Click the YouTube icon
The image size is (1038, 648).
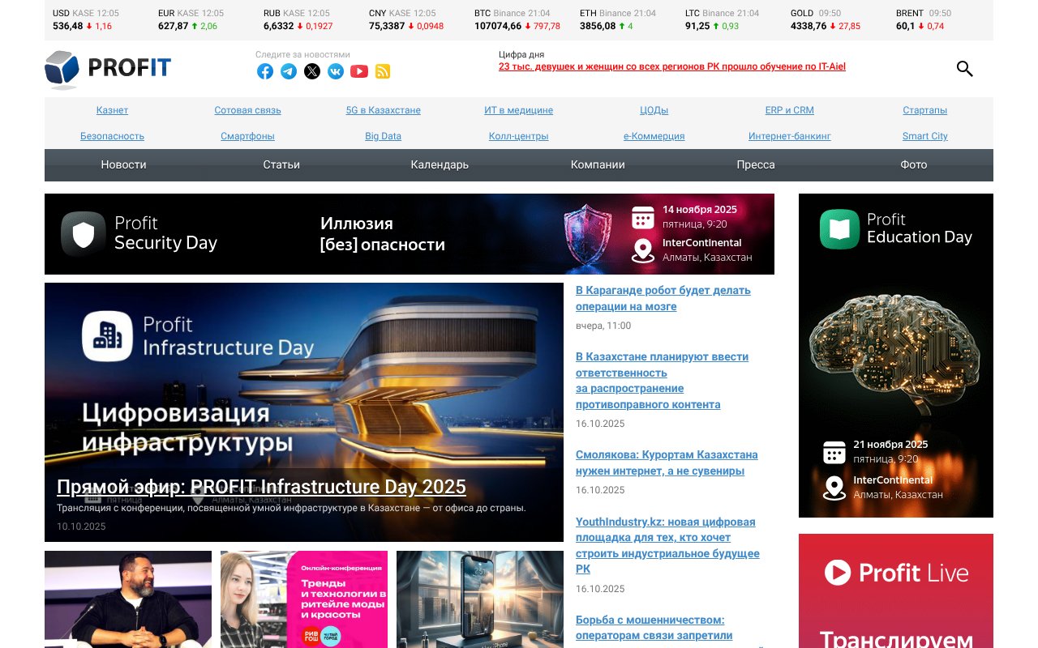click(x=359, y=71)
